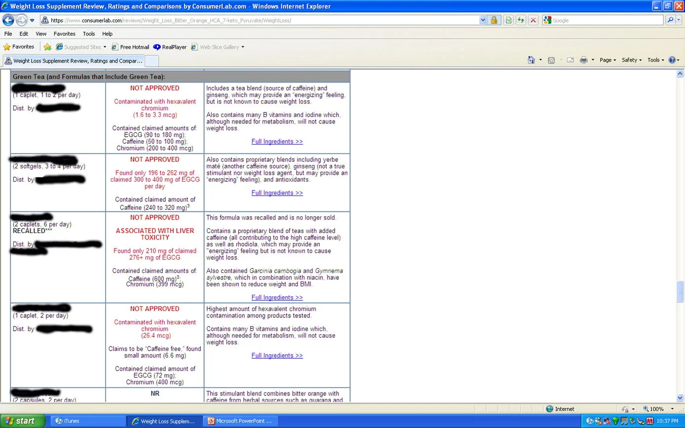
Task: Click the Windows Start button
Action: click(23, 421)
